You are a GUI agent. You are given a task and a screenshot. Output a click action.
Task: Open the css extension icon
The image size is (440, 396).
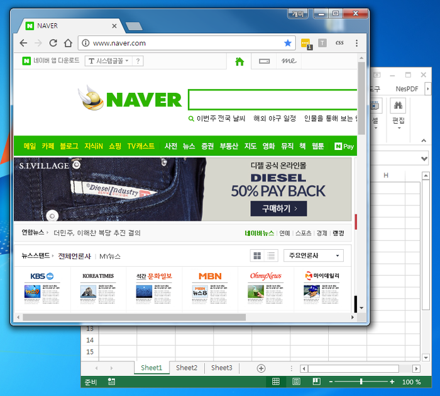pyautogui.click(x=339, y=43)
